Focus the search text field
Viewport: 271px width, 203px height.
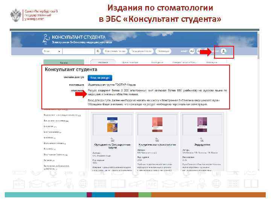coord(78,51)
